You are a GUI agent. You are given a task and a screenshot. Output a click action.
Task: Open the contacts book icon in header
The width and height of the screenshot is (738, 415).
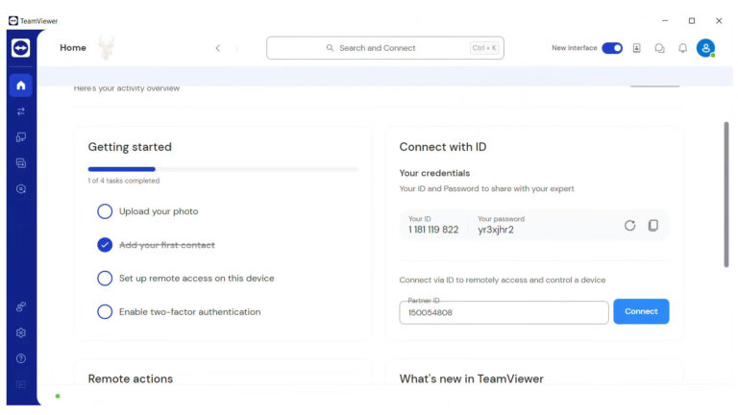click(x=636, y=48)
